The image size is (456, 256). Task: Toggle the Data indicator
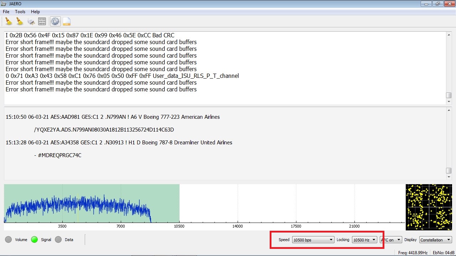click(x=58, y=239)
